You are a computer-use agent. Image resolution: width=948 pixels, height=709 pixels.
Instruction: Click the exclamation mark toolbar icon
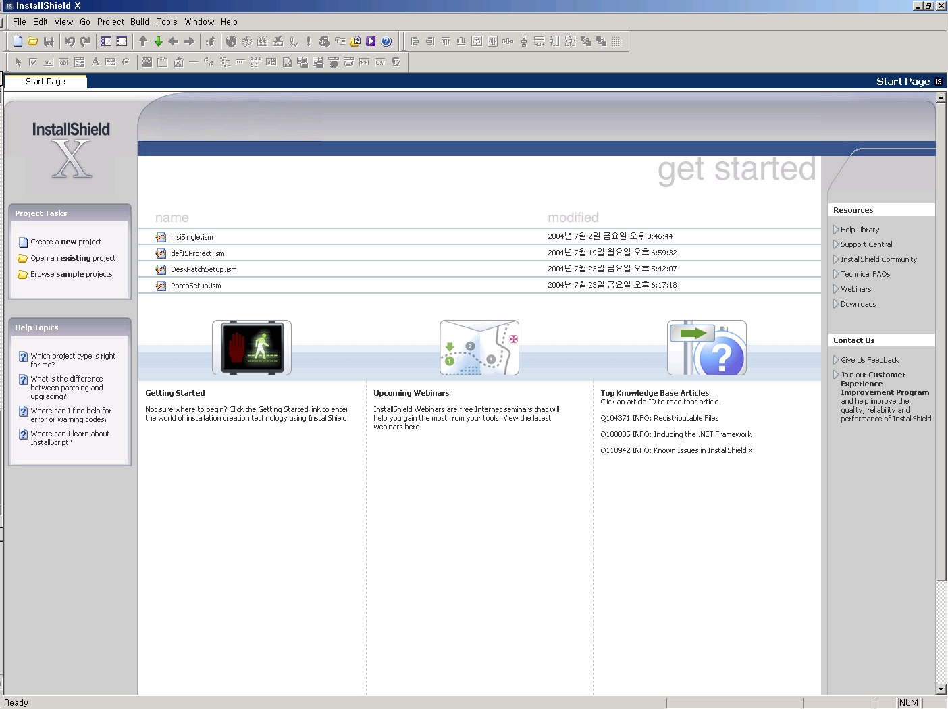pyautogui.click(x=309, y=41)
